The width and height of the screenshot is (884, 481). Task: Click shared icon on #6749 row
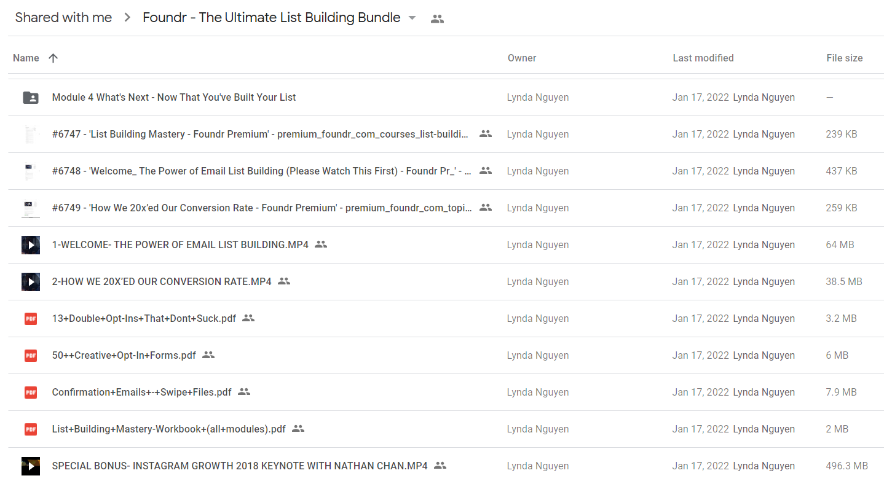tap(486, 207)
